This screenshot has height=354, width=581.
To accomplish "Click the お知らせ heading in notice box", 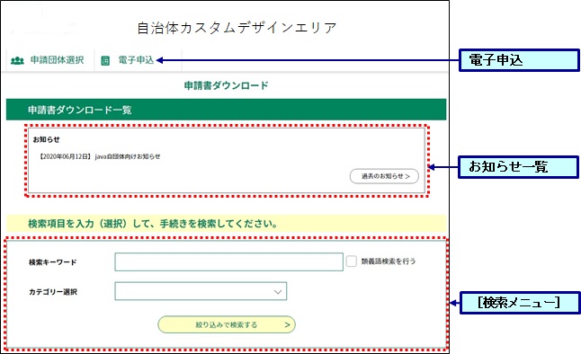I will point(46,139).
